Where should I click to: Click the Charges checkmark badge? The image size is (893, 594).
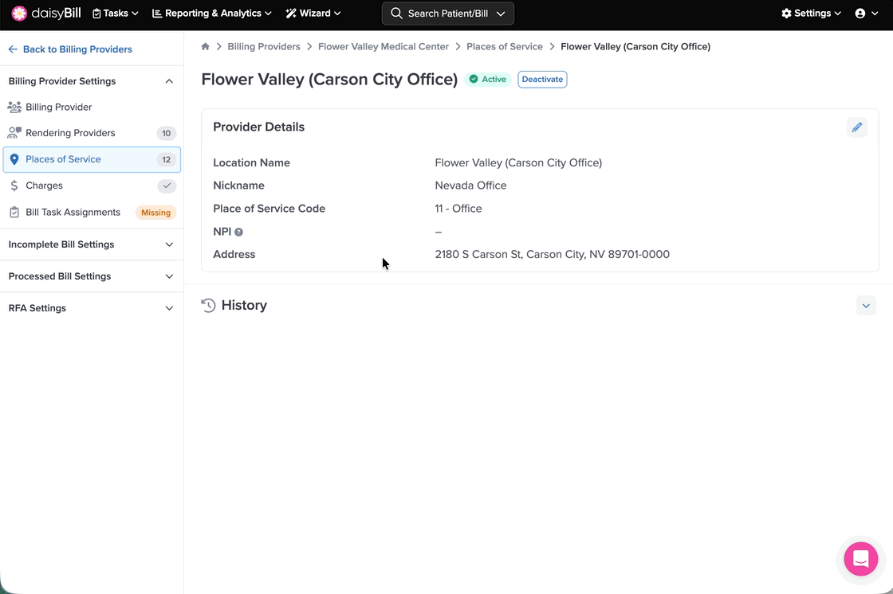coord(166,186)
